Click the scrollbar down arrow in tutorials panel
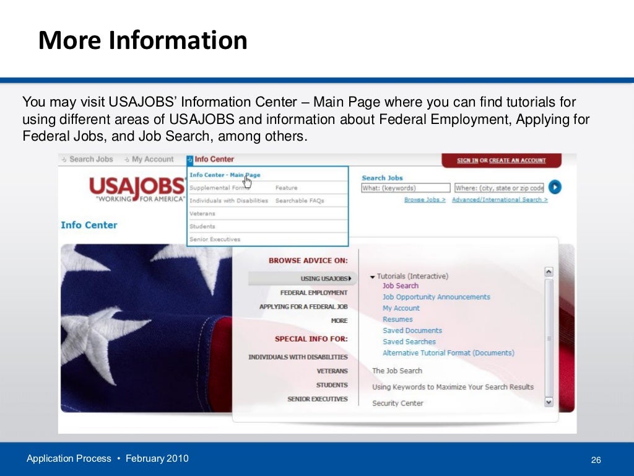Screen dimensions: 634x476 (x=549, y=402)
